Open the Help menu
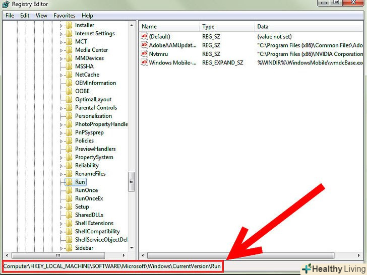This screenshot has width=367, height=275. coord(87,16)
